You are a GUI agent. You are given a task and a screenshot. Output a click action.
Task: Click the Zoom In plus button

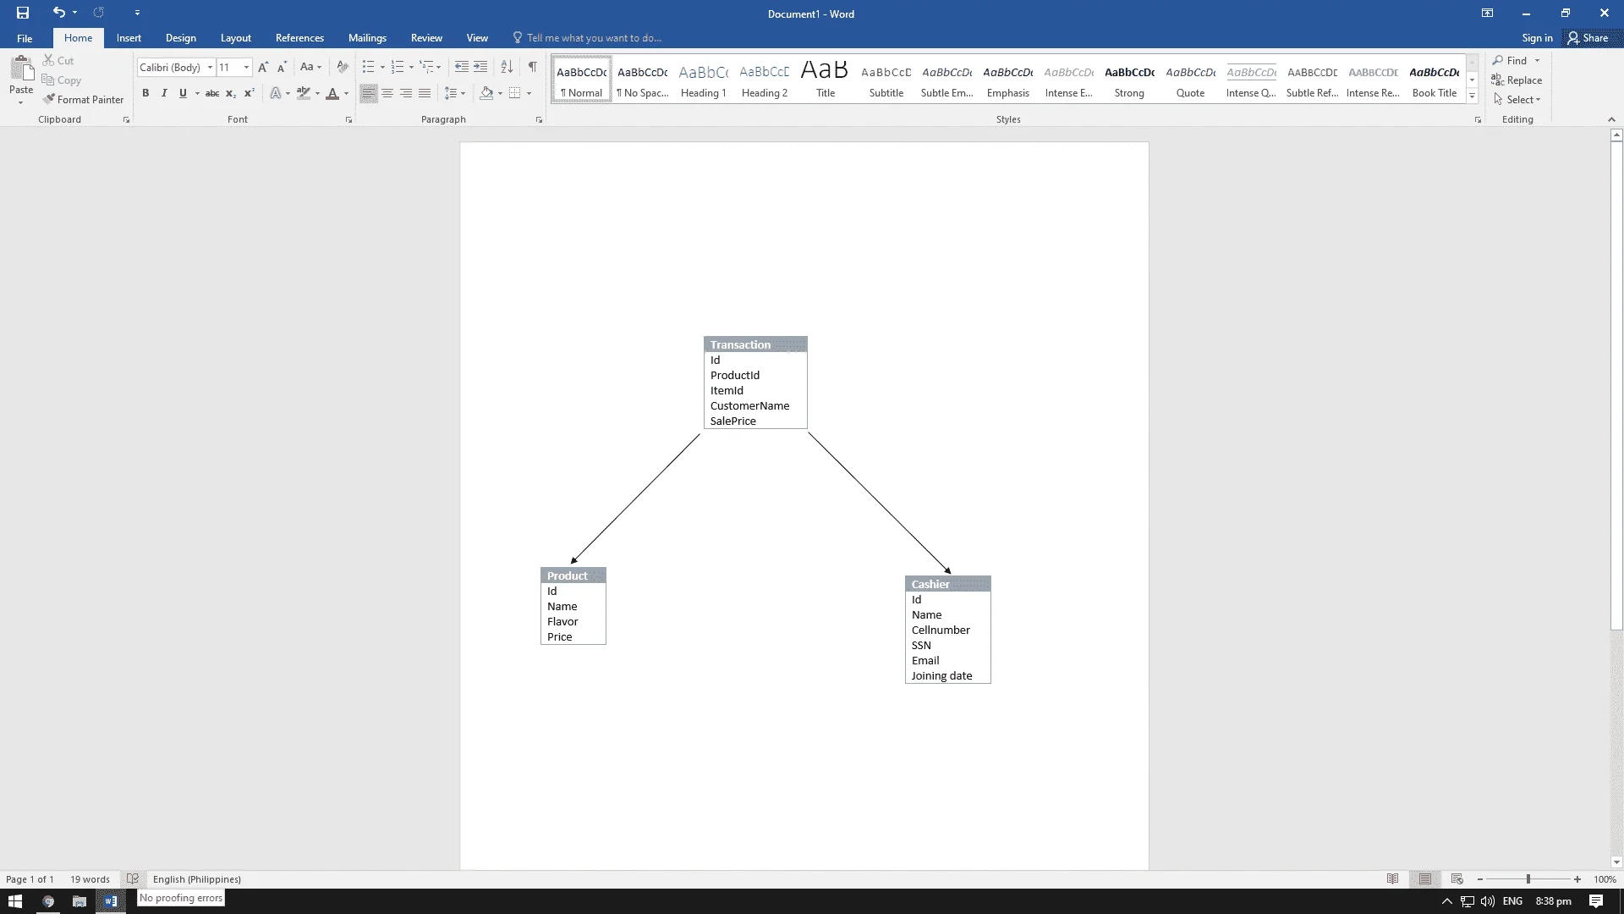coord(1577,879)
